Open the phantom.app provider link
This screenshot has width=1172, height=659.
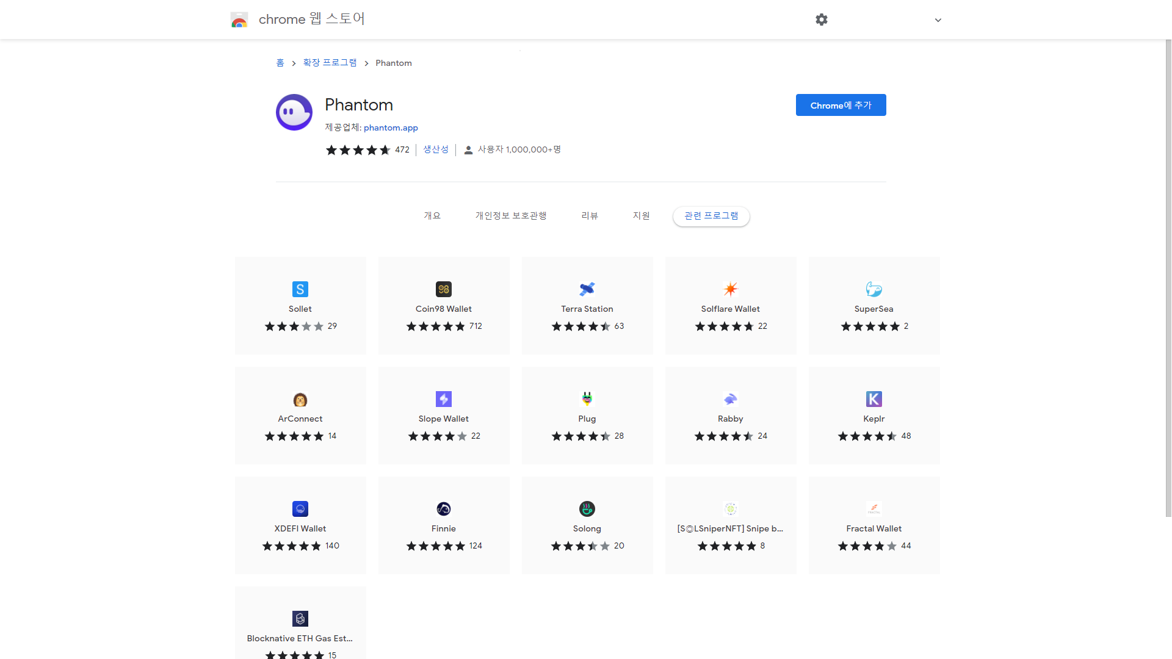pyautogui.click(x=391, y=128)
